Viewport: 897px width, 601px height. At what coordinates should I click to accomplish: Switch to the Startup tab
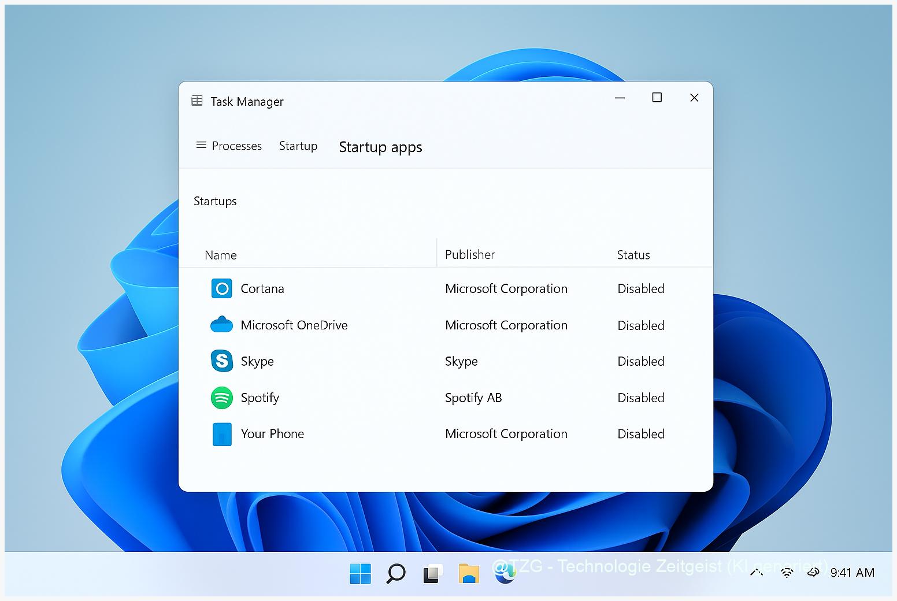coord(298,146)
